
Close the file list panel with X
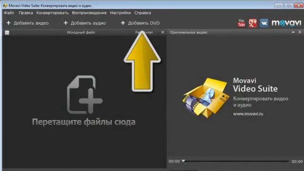coord(162,32)
